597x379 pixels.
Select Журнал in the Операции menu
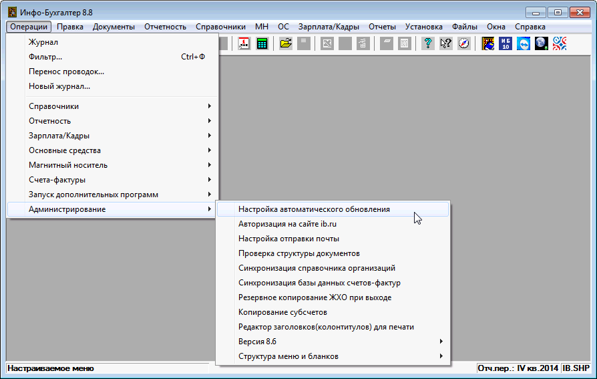[x=112, y=42]
